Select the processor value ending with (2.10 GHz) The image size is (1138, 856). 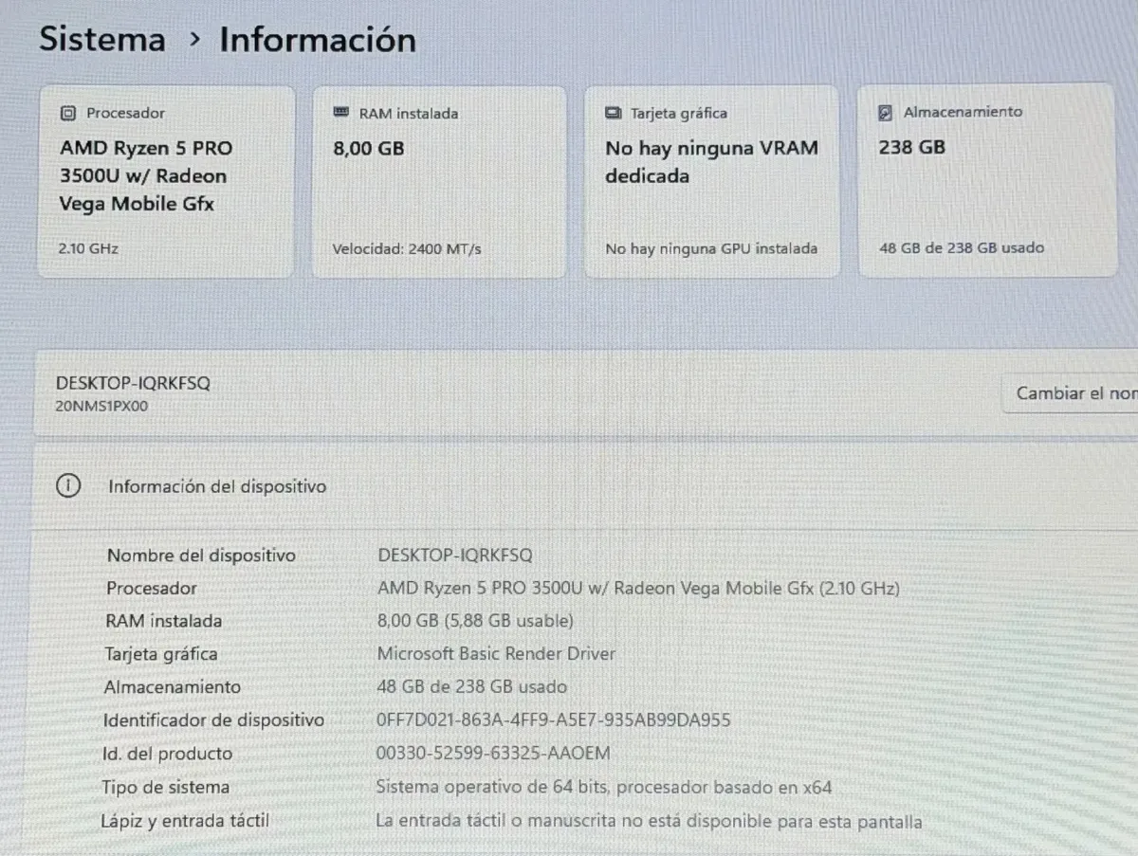(x=638, y=588)
